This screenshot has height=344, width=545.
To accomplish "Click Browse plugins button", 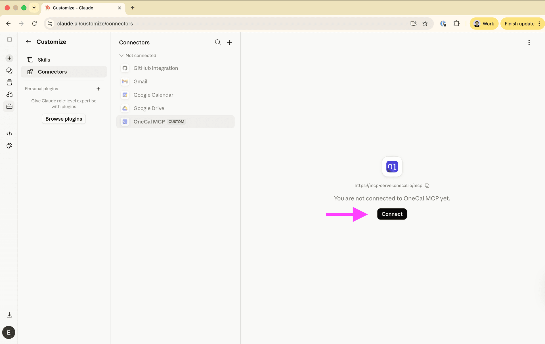I will (64, 119).
